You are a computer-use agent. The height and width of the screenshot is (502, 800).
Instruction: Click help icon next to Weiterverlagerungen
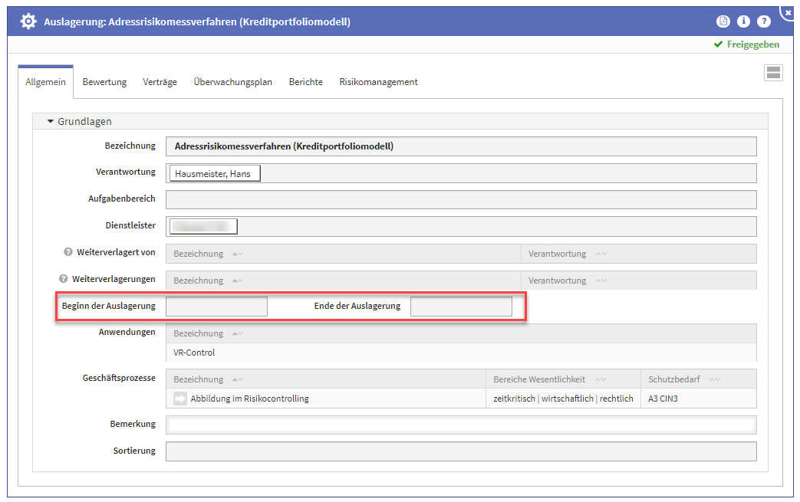pyautogui.click(x=64, y=280)
